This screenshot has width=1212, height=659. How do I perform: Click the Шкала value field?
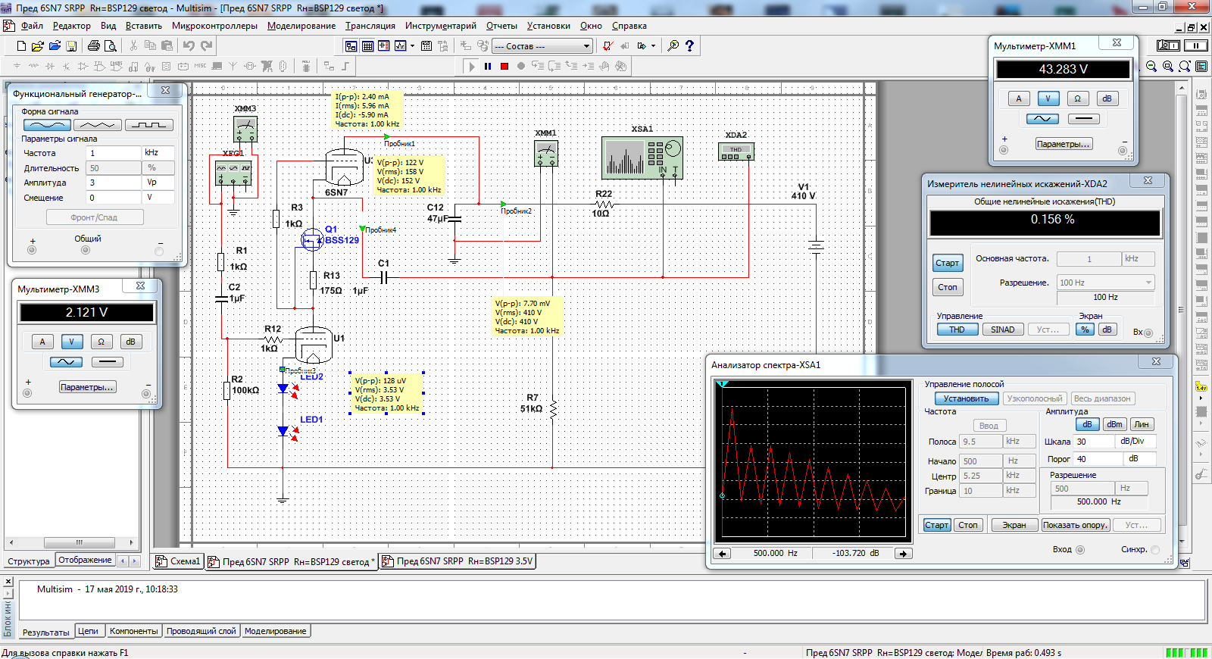(1095, 442)
